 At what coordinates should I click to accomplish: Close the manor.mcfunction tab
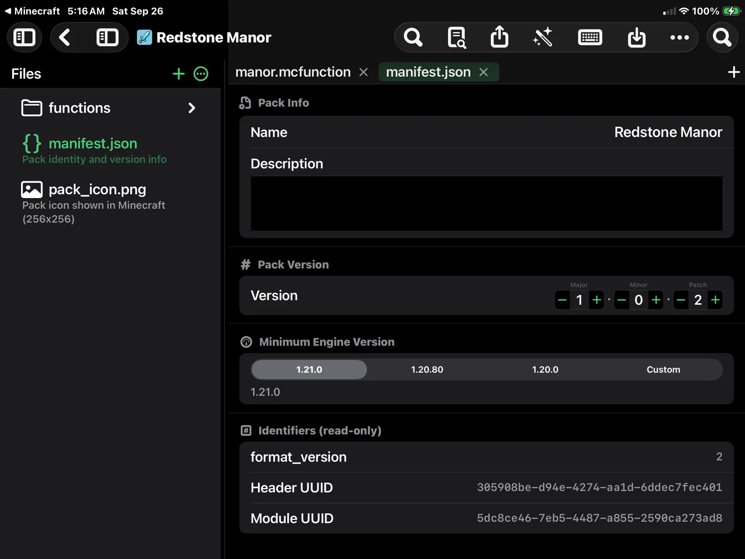pyautogui.click(x=364, y=72)
